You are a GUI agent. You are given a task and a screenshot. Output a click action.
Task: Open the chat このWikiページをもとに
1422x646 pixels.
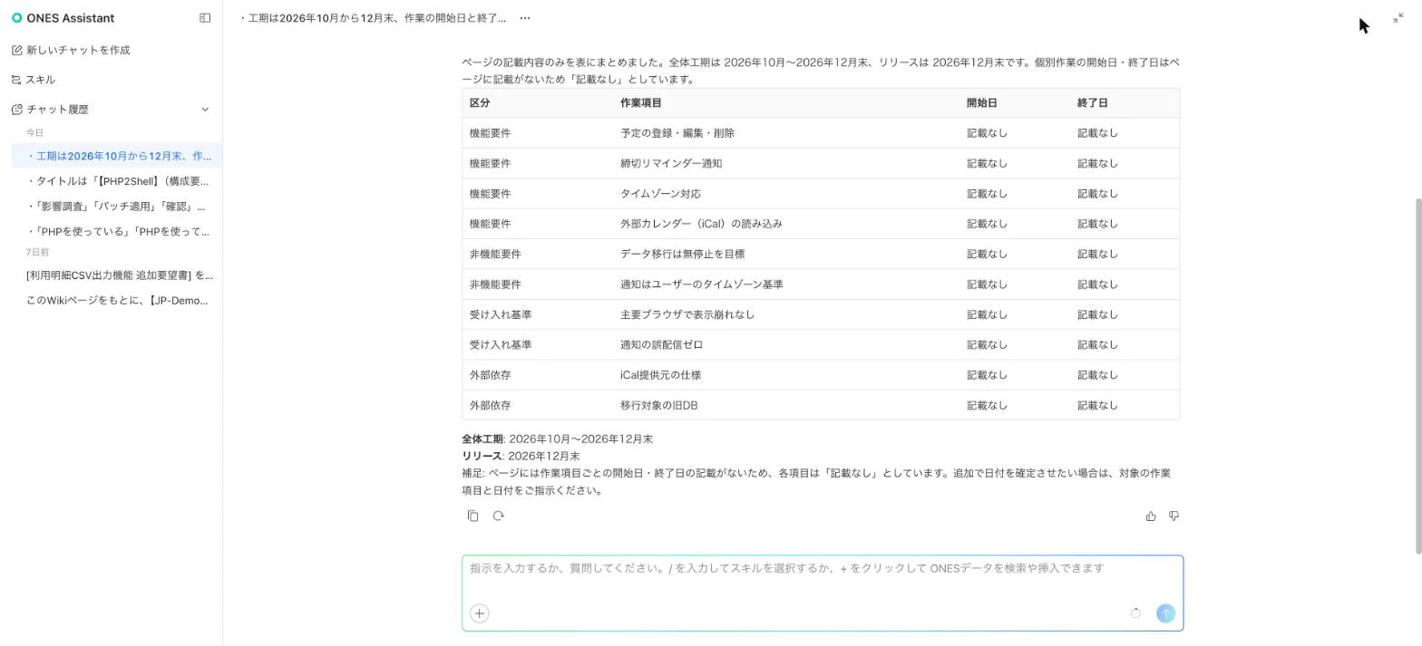click(116, 301)
